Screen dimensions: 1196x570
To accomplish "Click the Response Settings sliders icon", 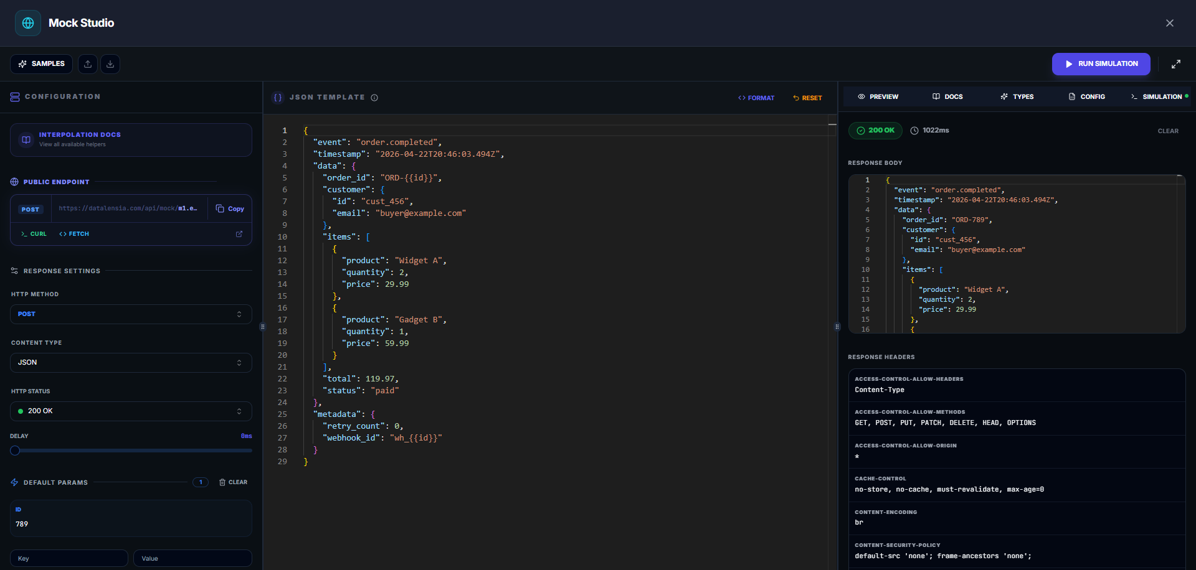I will (14, 271).
